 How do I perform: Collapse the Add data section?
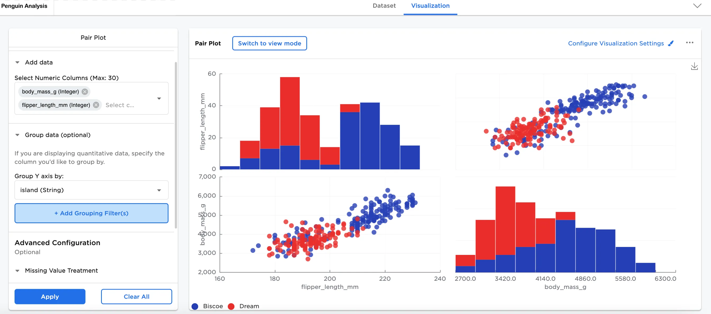click(17, 63)
